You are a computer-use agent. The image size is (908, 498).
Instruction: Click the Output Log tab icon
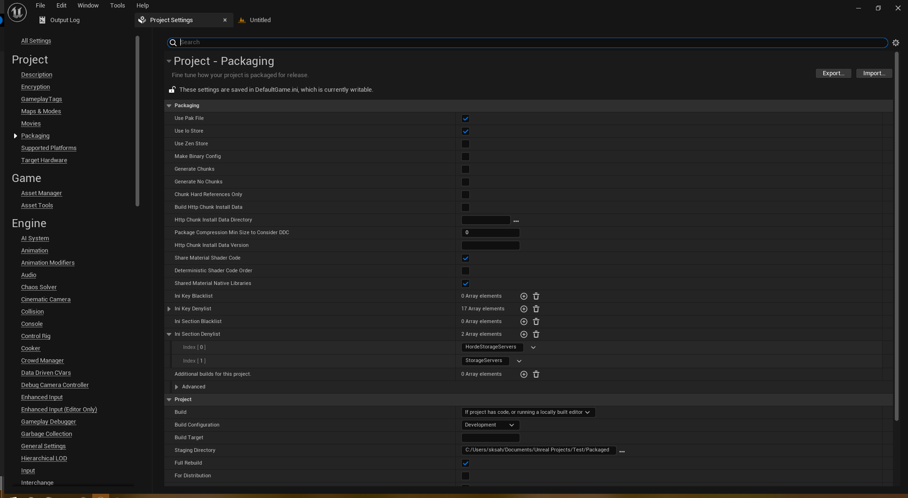coord(42,20)
